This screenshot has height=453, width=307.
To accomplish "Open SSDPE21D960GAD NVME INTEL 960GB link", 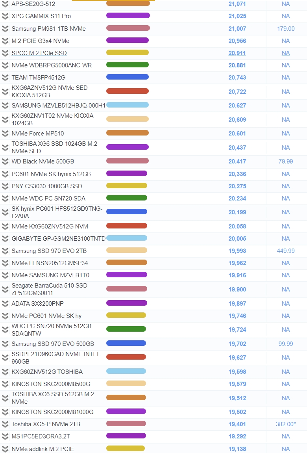I will point(55,358).
